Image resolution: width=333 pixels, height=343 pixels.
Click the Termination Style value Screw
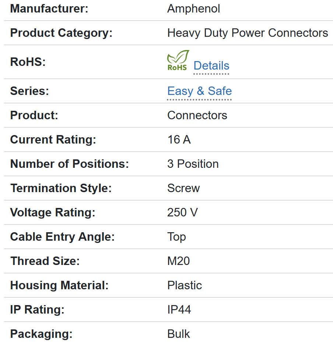click(x=183, y=188)
